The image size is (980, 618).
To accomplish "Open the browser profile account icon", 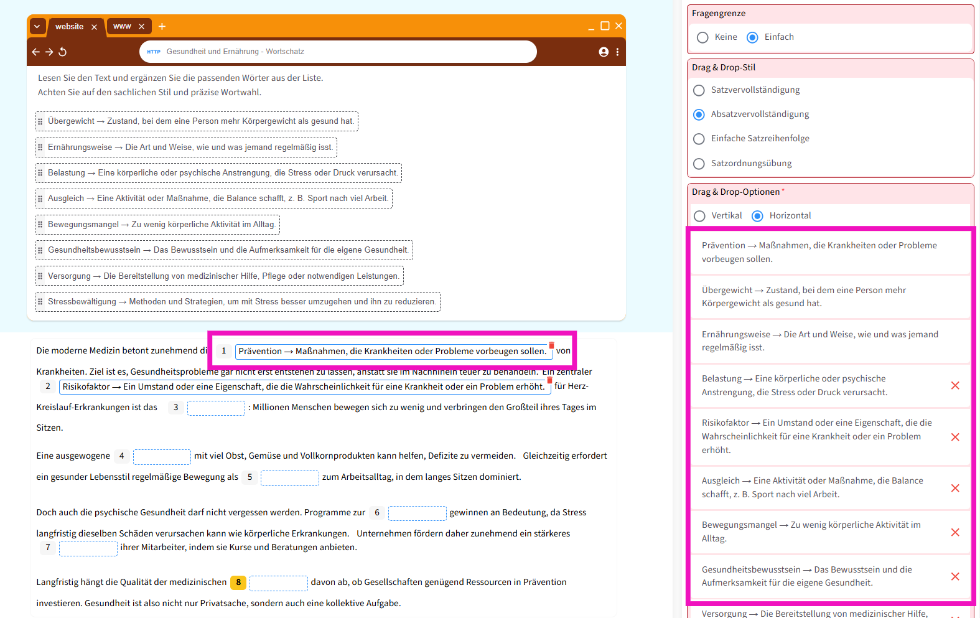I will pos(603,52).
